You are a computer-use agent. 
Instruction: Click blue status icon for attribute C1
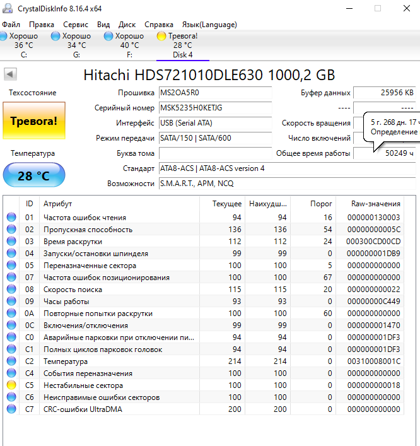tap(11, 349)
